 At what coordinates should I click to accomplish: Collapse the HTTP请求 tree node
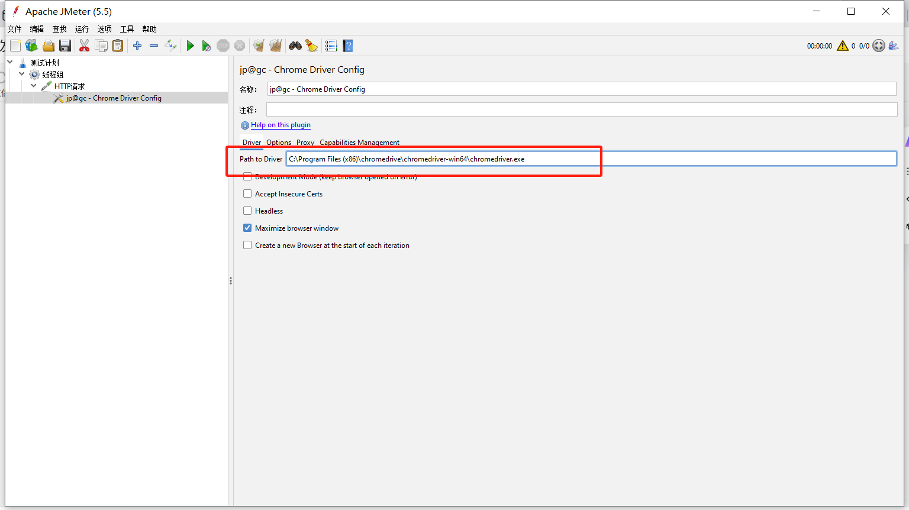33,86
